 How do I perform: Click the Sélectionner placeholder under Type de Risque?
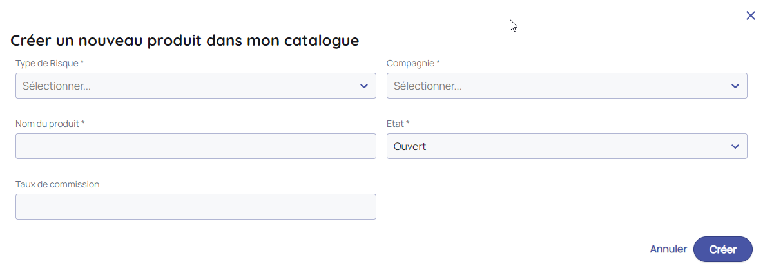coord(57,86)
